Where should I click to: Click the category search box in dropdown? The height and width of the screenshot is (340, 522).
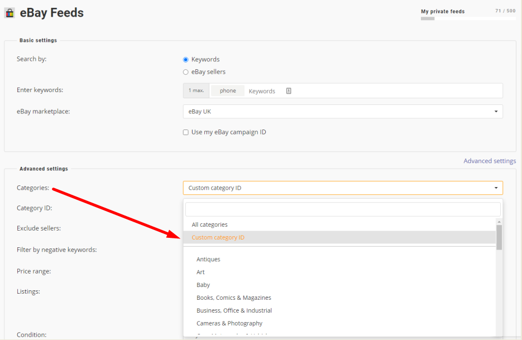pyautogui.click(x=343, y=209)
